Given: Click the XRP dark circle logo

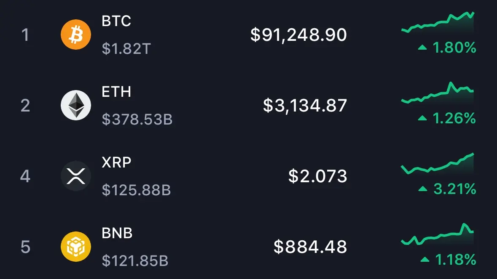Looking at the screenshot, I should coord(76,176).
